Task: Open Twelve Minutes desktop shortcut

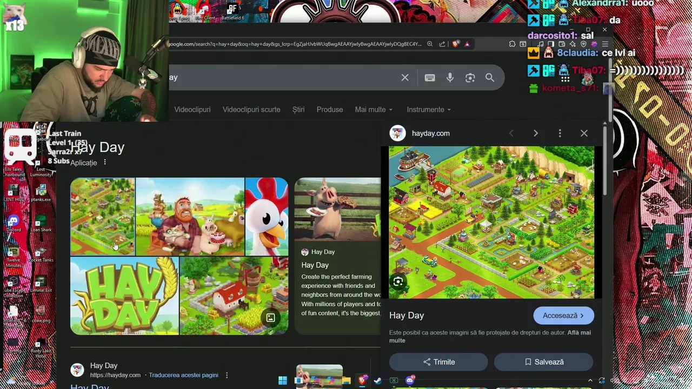Action: 14,257
